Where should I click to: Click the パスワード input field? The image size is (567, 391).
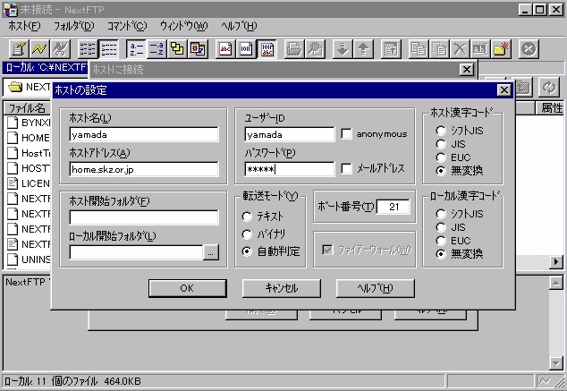pyautogui.click(x=290, y=169)
